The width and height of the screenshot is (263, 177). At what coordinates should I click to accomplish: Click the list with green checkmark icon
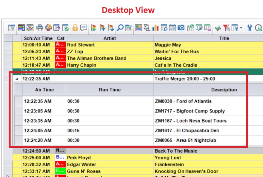65,28
